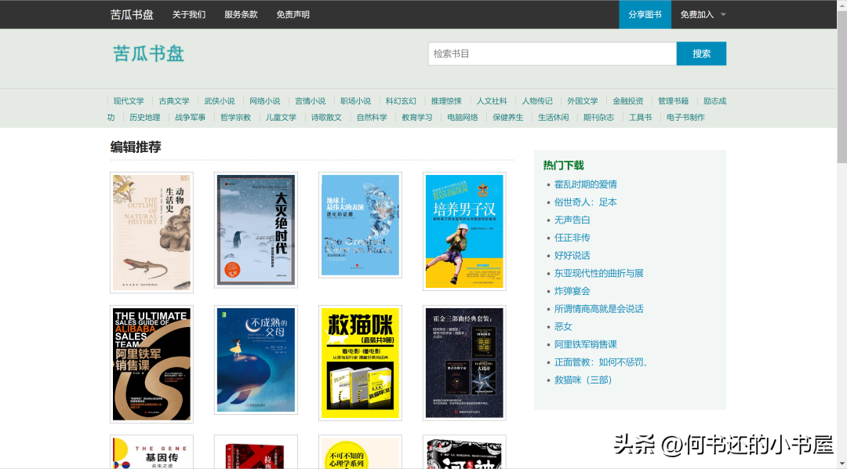Open hot download 霍乱时期的爱情
The width and height of the screenshot is (847, 469).
point(586,184)
